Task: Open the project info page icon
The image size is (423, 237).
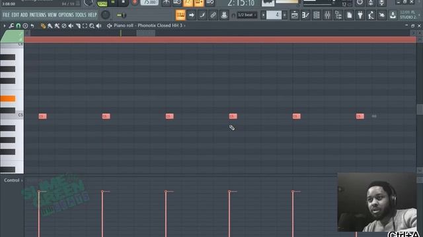Action: pyautogui.click(x=349, y=15)
